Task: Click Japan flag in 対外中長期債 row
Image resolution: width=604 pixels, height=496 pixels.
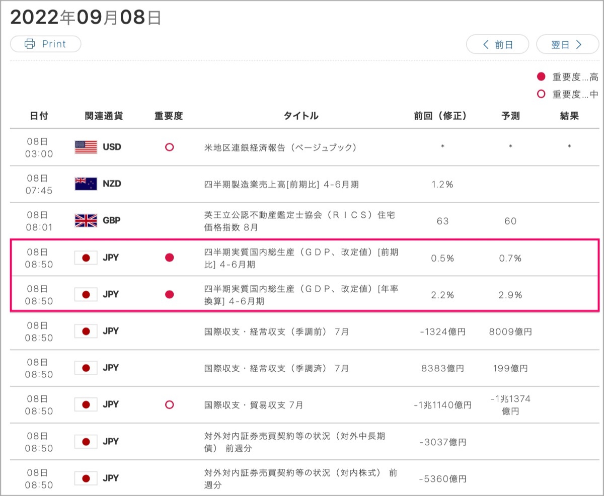Action: pos(86,441)
